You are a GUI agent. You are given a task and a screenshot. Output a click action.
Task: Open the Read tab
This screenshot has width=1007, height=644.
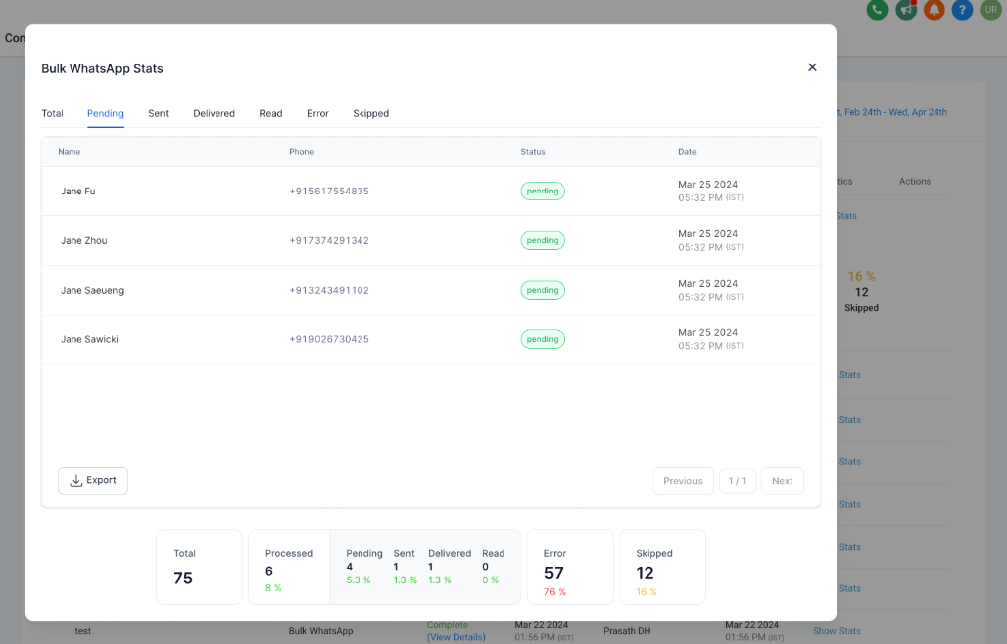point(270,113)
